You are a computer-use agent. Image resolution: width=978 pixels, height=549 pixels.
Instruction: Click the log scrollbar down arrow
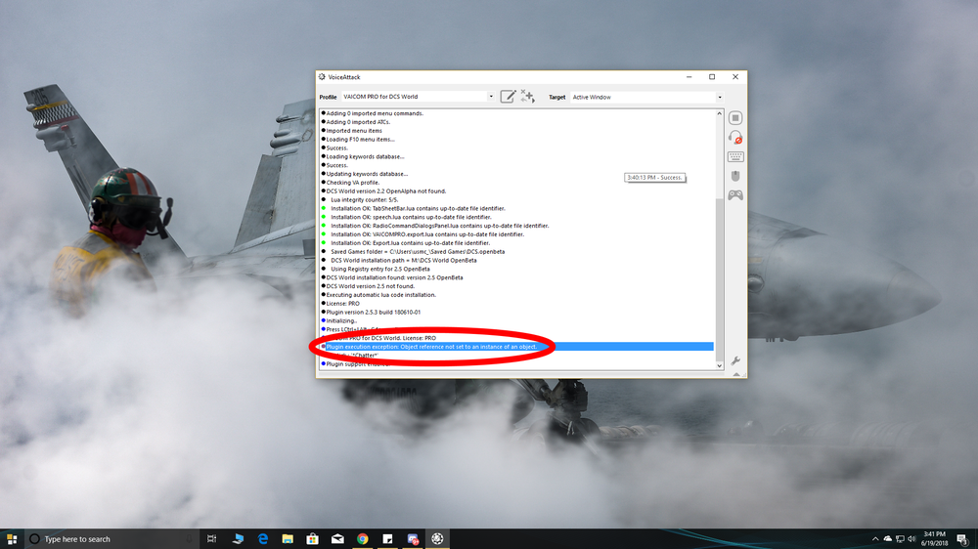719,365
